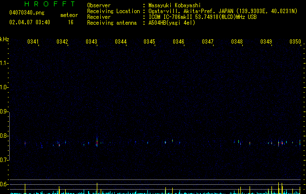Click the Receiving Location label
Screen dimensions: 306x194
(113, 11)
